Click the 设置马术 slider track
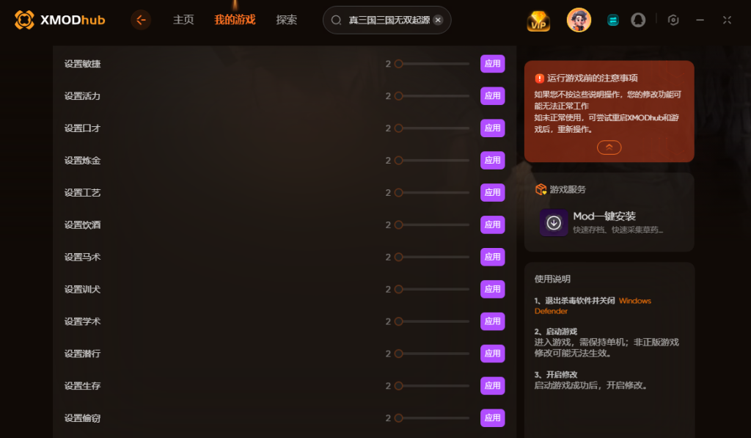 click(432, 258)
